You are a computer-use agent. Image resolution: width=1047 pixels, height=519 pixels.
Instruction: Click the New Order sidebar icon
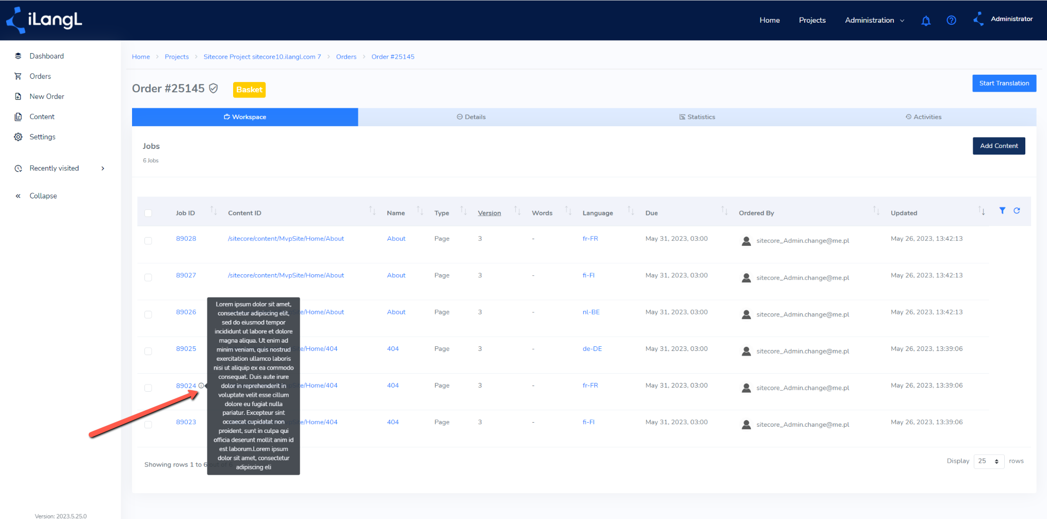(18, 96)
